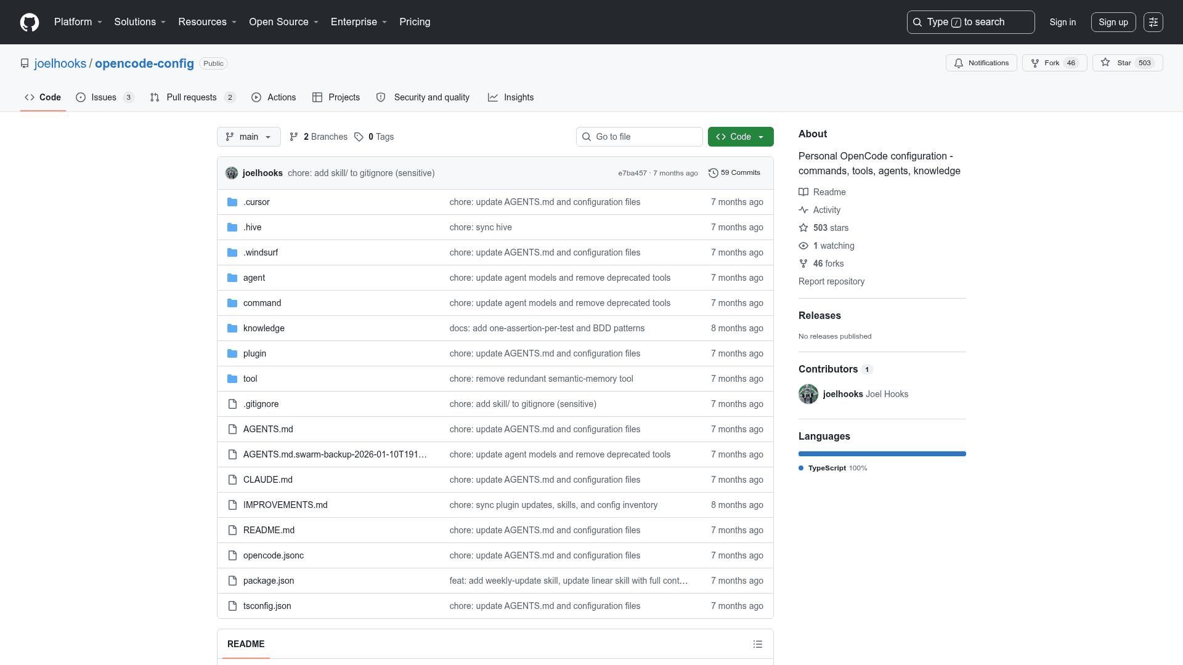The image size is (1183, 665).
Task: Select the README tab below files
Action: [246, 644]
